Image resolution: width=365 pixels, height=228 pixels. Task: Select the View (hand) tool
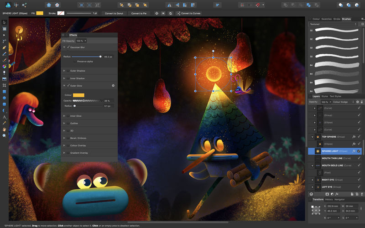(4, 129)
